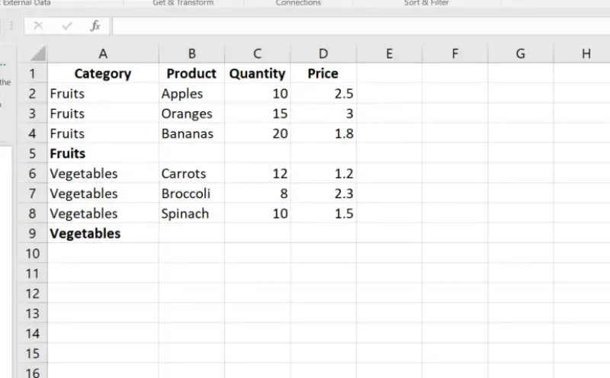Select row 9 header
This screenshot has width=610, height=378.
point(32,234)
